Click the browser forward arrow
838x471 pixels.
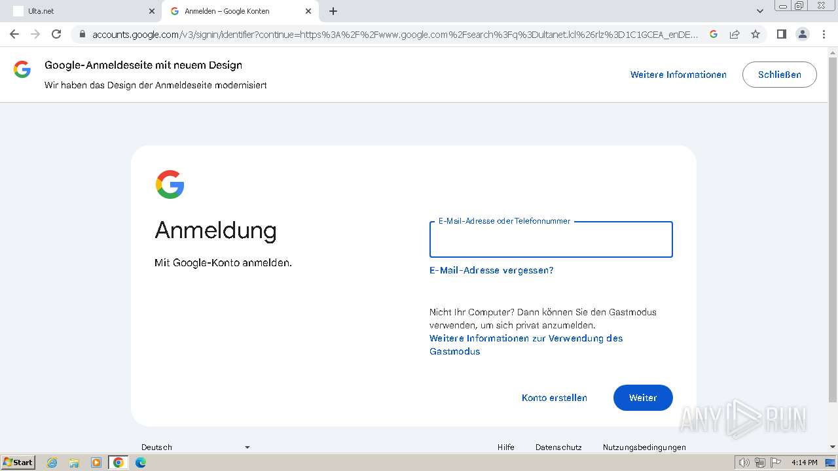click(35, 34)
